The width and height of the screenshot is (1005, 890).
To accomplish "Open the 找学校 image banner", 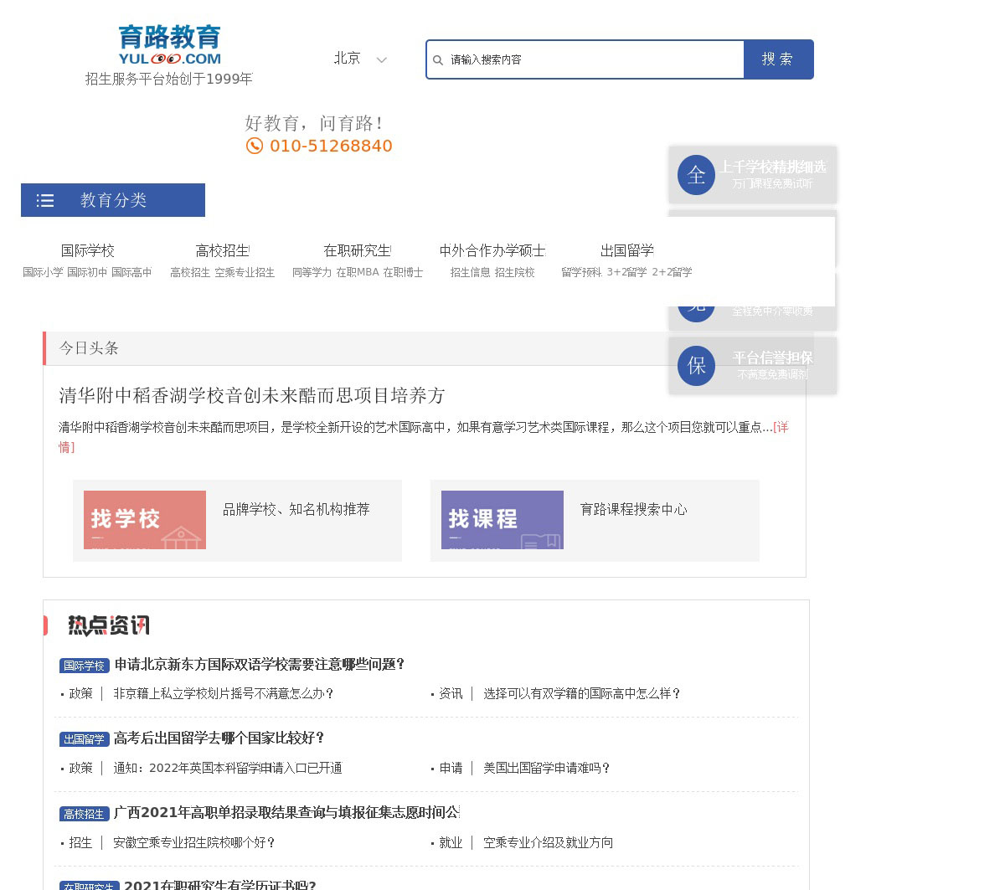I will pyautogui.click(x=145, y=520).
